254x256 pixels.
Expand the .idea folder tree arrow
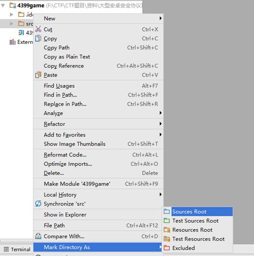click(11, 14)
